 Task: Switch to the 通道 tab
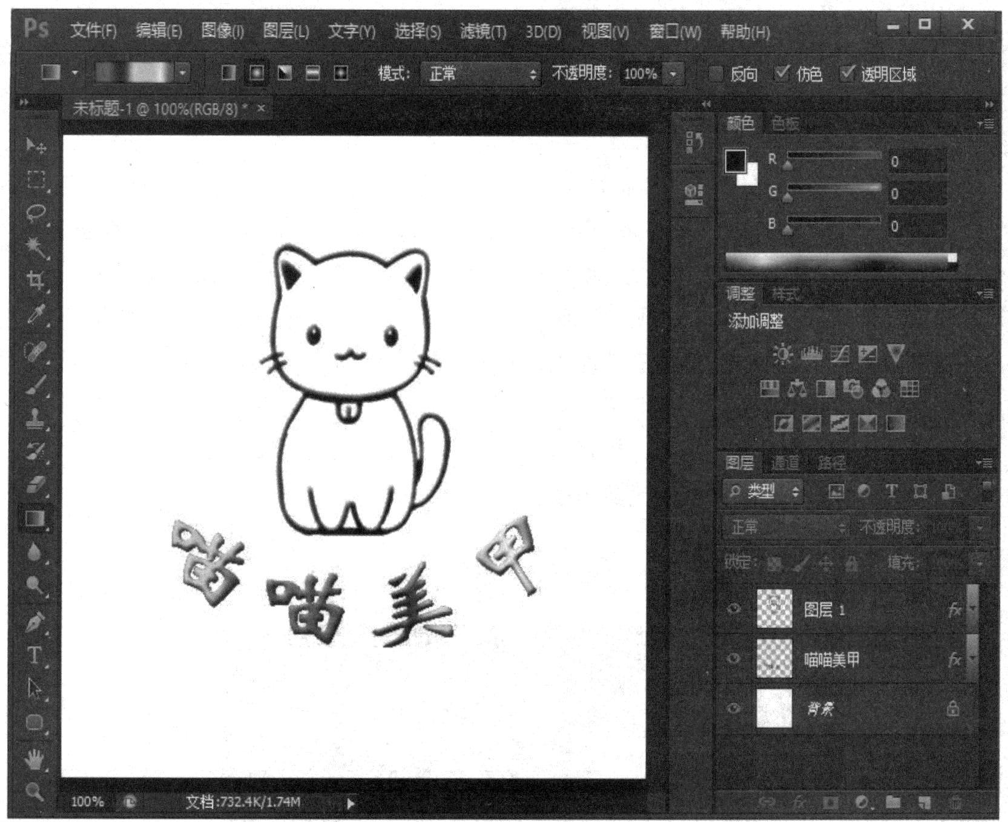tap(785, 463)
